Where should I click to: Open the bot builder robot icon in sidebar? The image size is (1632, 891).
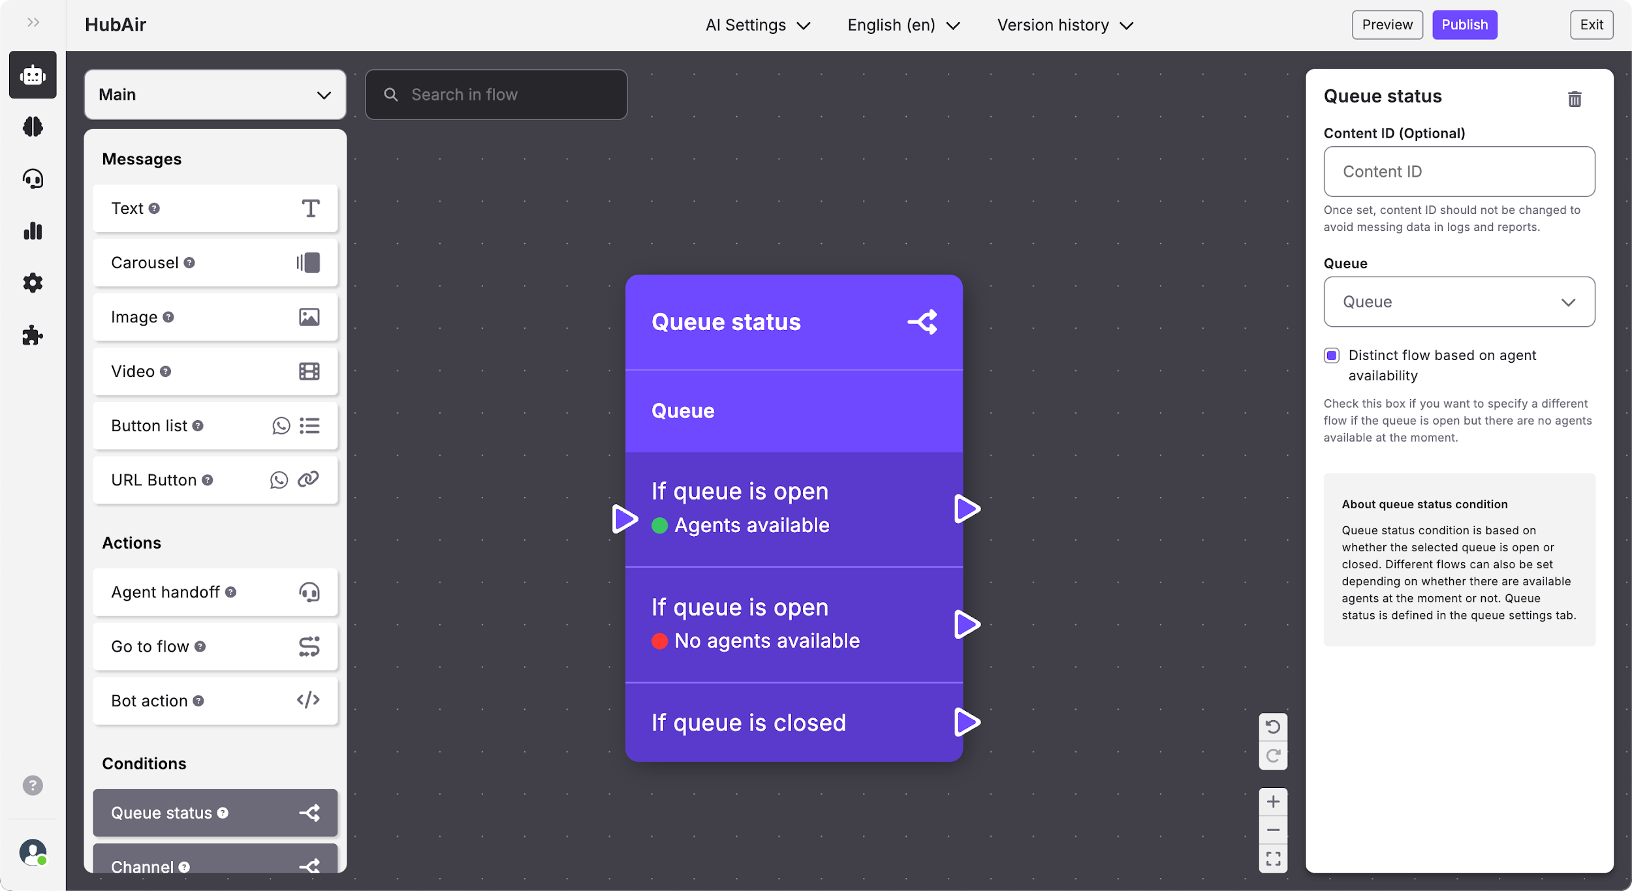click(33, 75)
